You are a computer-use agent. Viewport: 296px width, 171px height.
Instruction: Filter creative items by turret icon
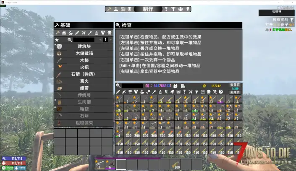[x=166, y=92]
